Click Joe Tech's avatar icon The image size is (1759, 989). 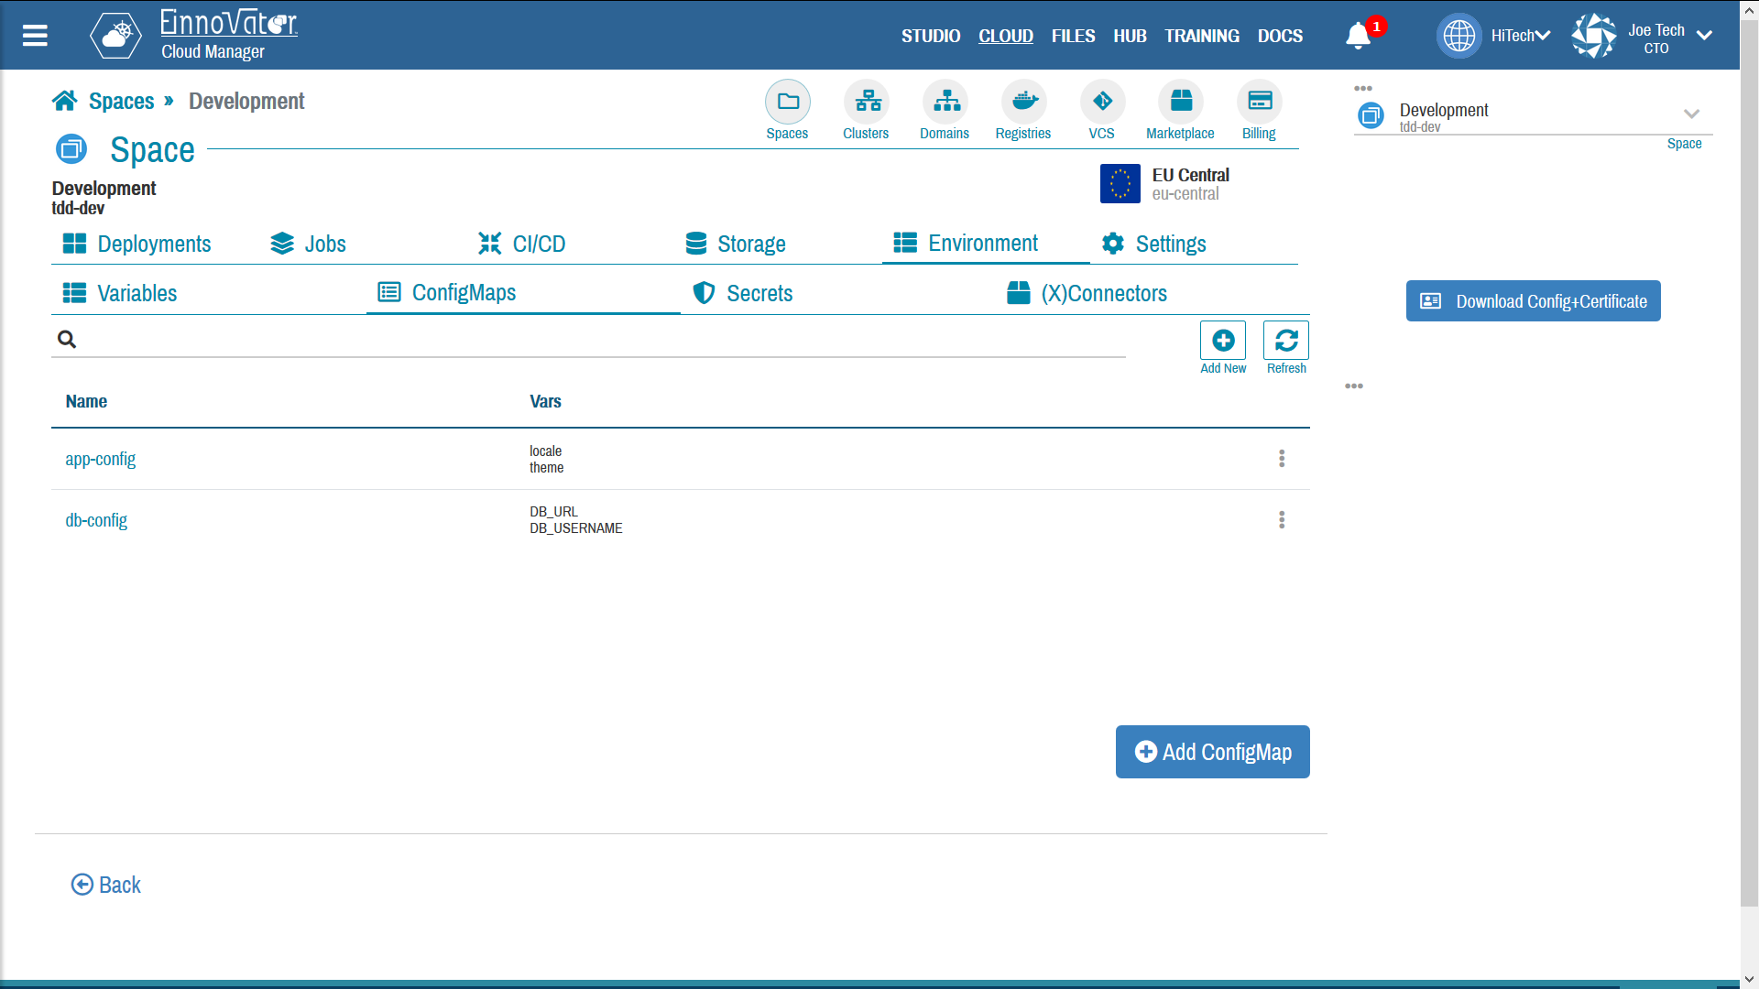click(1594, 36)
